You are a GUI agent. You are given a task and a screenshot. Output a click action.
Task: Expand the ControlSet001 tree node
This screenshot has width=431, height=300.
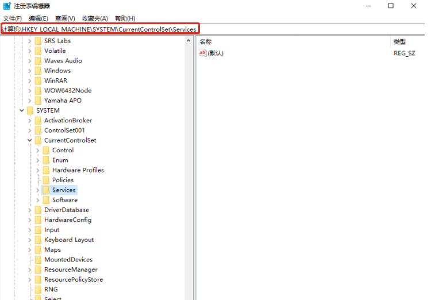coord(30,130)
